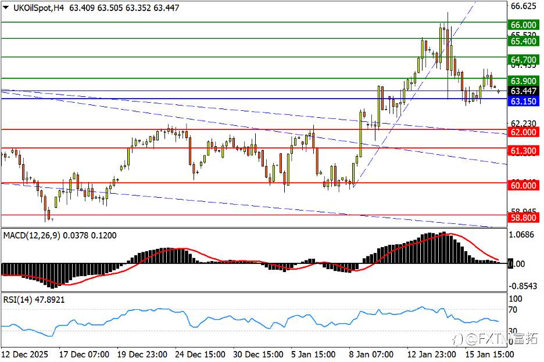This screenshot has height=362, width=544.
Task: Select the red 58.800 price level label
Action: (524, 218)
